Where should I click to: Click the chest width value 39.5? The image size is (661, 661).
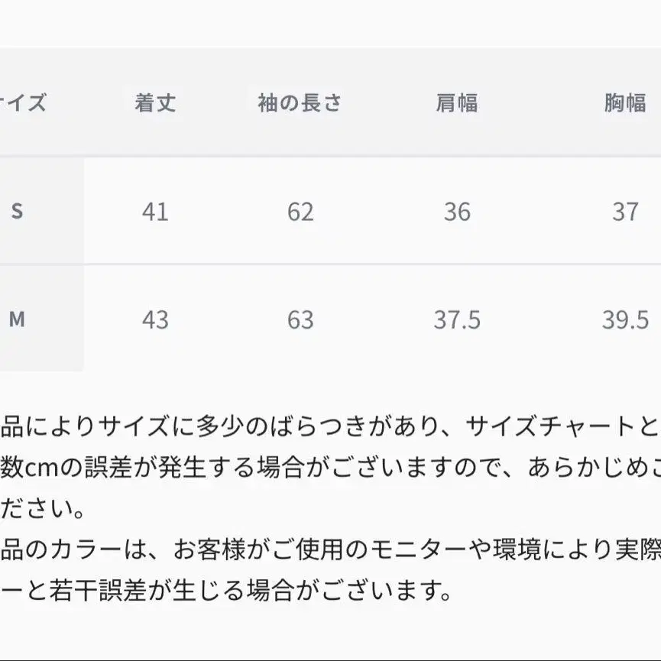(625, 319)
